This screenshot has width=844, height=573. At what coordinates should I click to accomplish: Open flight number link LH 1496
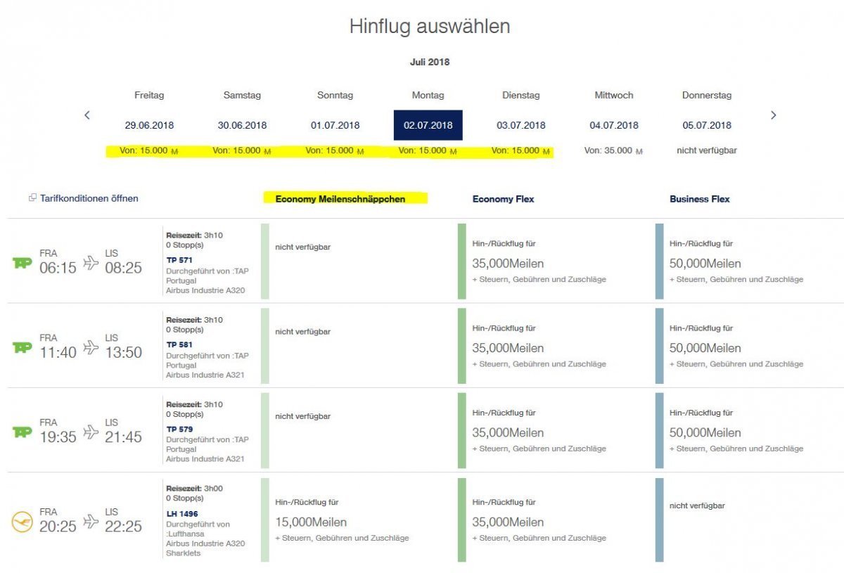[x=182, y=514]
